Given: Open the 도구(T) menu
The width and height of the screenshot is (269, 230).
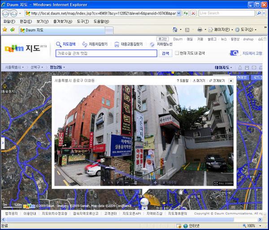Looking at the screenshot, I should pyautogui.click(x=82, y=22).
